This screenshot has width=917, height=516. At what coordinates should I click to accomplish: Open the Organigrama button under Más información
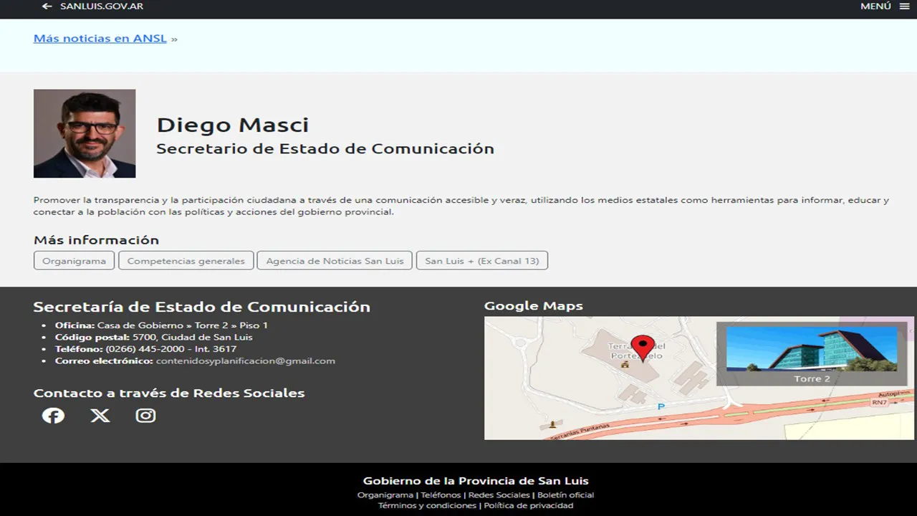(x=74, y=261)
